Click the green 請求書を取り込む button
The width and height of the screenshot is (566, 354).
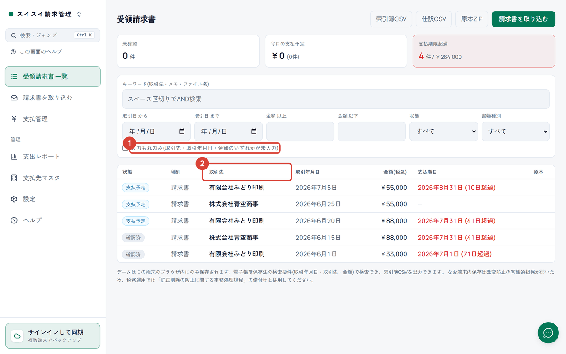pos(524,19)
